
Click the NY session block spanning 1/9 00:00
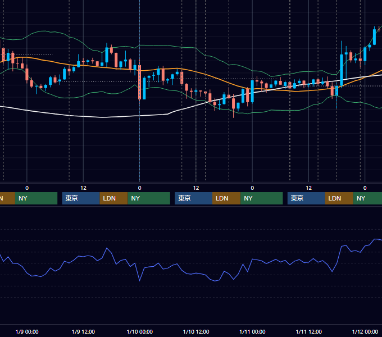coord(36,198)
